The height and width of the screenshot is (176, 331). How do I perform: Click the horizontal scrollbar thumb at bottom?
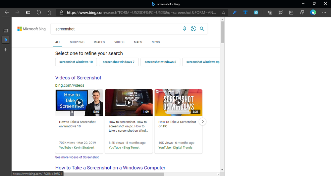coord(114,174)
